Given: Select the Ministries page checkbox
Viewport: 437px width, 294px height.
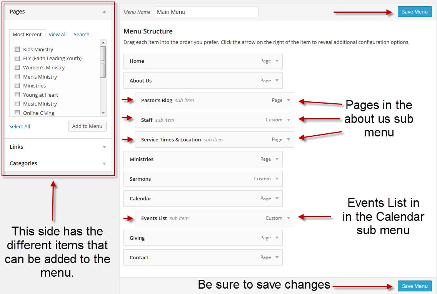Looking at the screenshot, I should pyautogui.click(x=17, y=86).
